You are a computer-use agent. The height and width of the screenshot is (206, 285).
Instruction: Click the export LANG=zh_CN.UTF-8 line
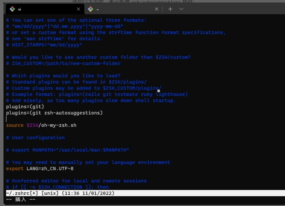click(x=40, y=168)
